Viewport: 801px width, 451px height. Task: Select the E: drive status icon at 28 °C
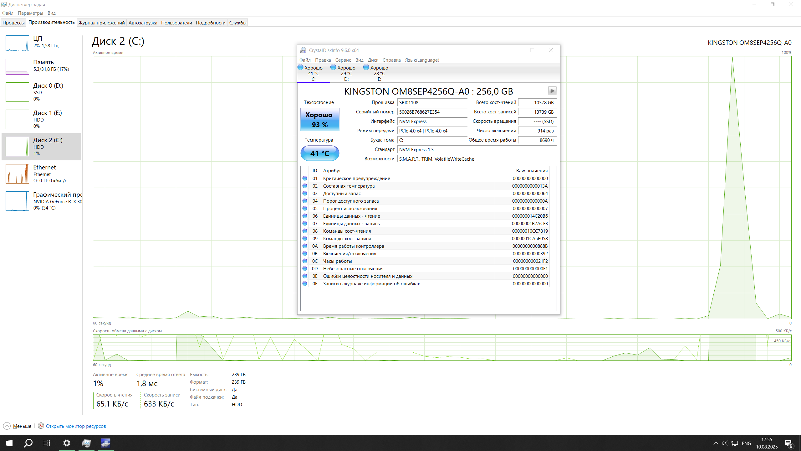pyautogui.click(x=366, y=67)
